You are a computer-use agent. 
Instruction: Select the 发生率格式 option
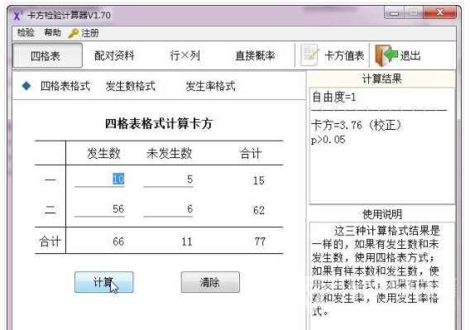point(210,86)
